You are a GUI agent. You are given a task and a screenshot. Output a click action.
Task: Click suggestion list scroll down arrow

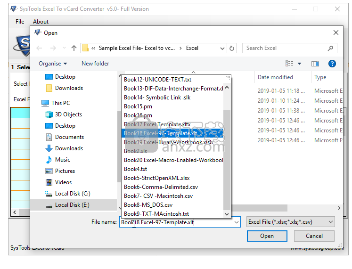tap(227, 214)
